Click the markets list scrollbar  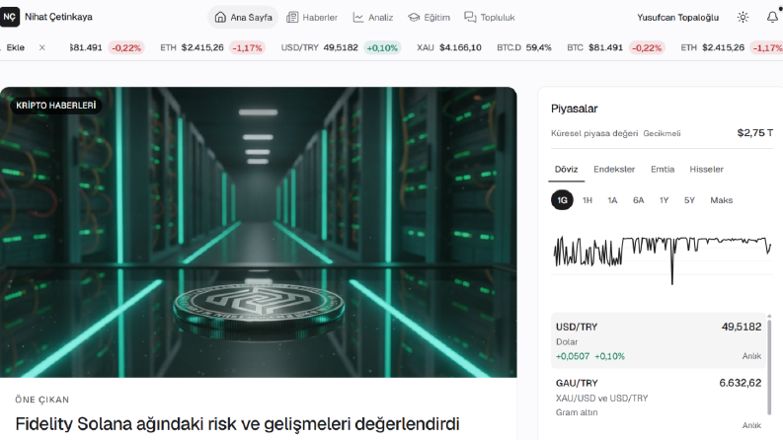[x=769, y=365]
